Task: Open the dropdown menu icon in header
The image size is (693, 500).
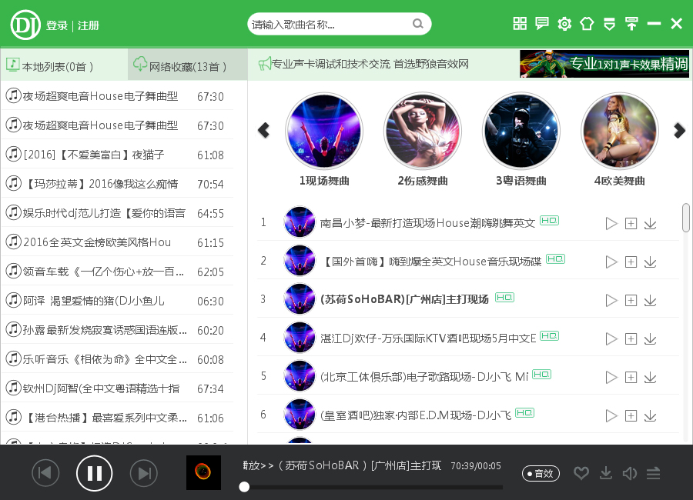Action: click(610, 23)
